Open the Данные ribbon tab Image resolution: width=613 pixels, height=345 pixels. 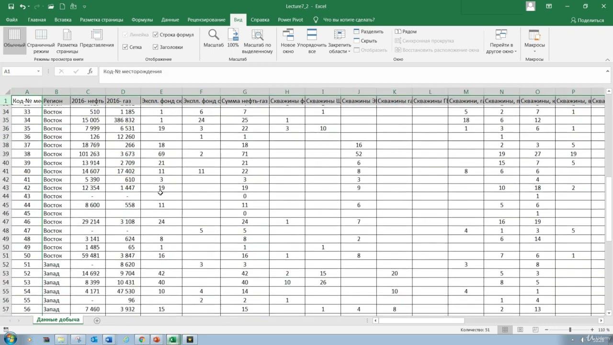[170, 20]
